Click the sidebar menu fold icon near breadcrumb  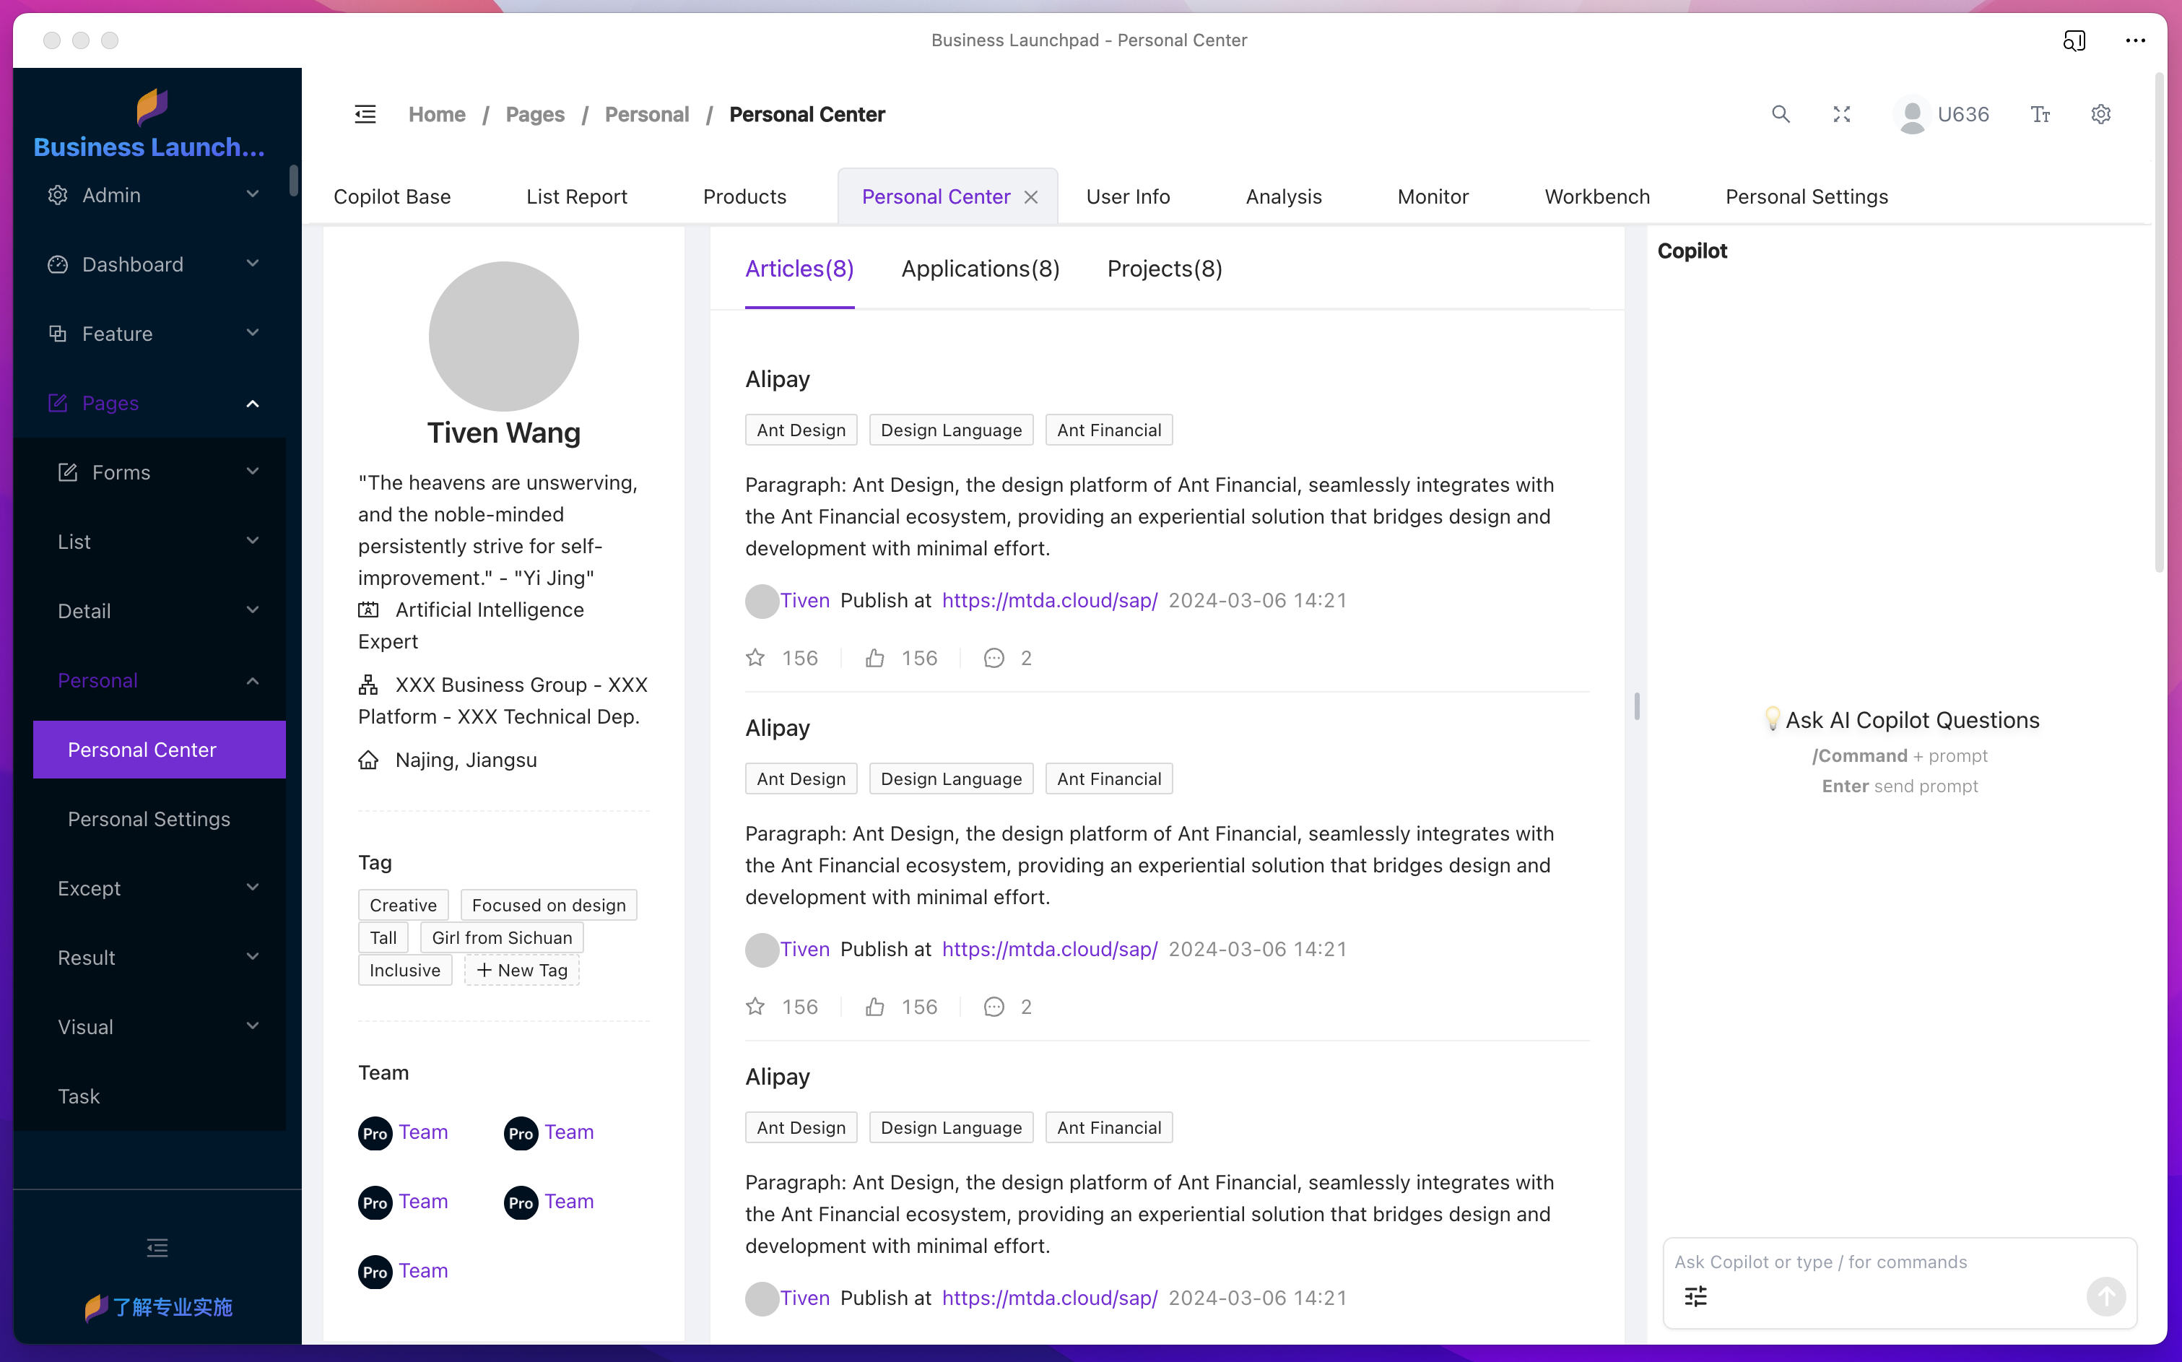(x=365, y=114)
